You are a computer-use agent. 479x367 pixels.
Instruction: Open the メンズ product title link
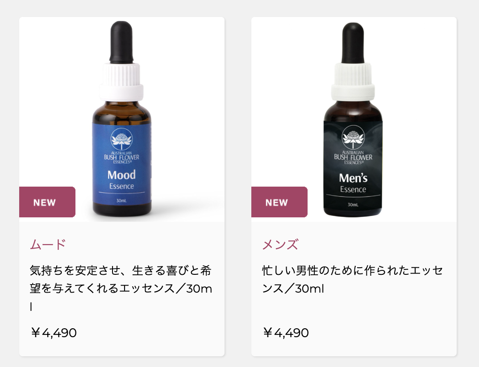(280, 245)
